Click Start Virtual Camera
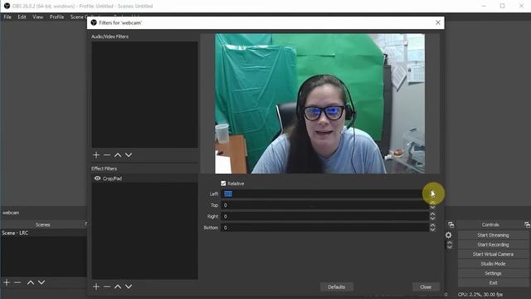The image size is (531, 299). coord(493,254)
